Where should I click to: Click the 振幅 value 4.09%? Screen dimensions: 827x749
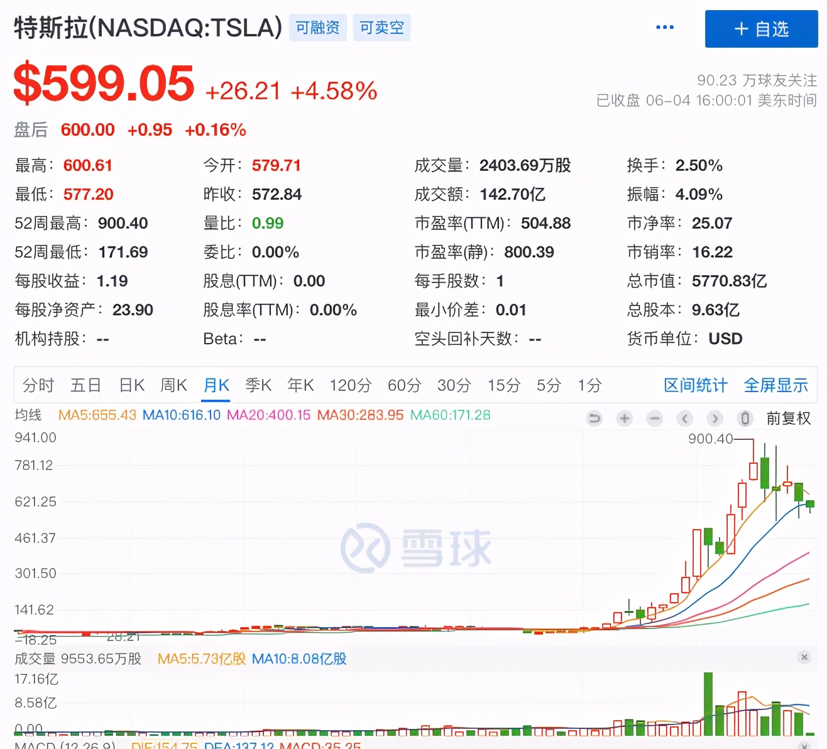pyautogui.click(x=699, y=194)
